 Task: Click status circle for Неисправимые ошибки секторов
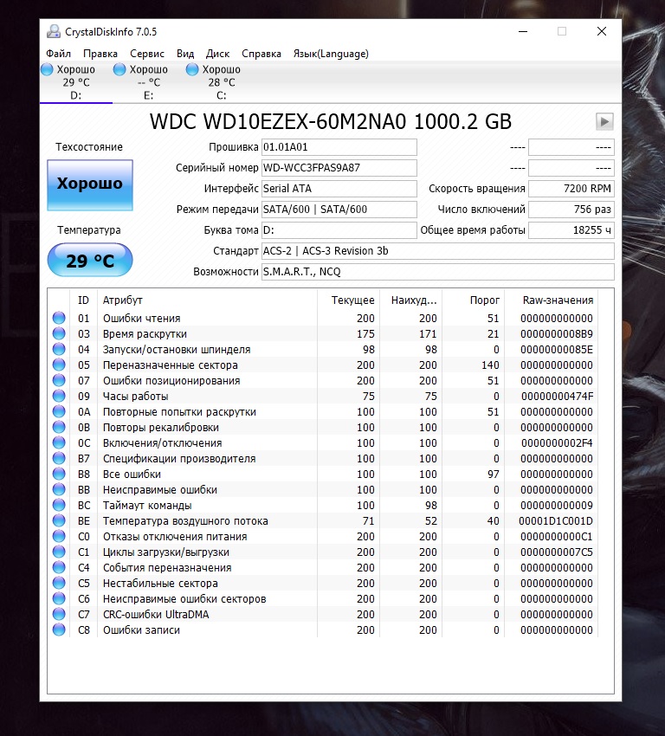pyautogui.click(x=59, y=598)
